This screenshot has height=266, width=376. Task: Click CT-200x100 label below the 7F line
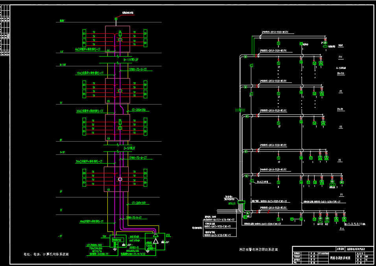pos(138,110)
